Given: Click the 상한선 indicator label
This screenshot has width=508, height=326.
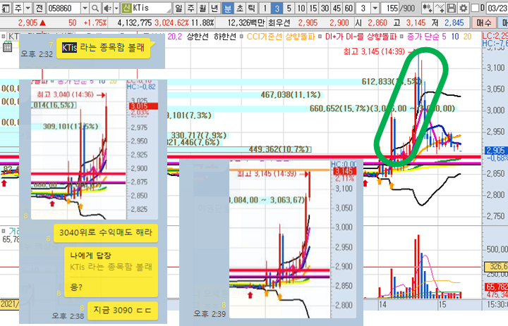Looking at the screenshot, I should 198,37.
